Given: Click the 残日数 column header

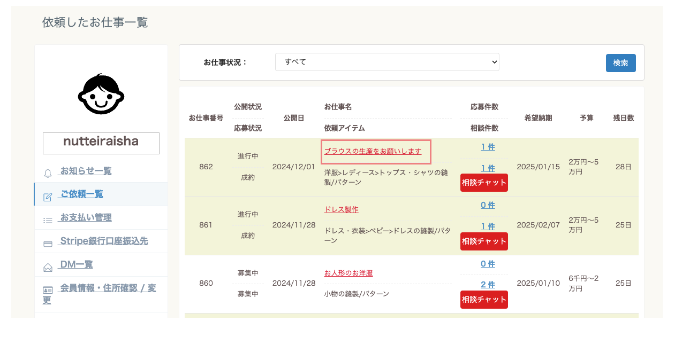Looking at the screenshot, I should [x=624, y=118].
